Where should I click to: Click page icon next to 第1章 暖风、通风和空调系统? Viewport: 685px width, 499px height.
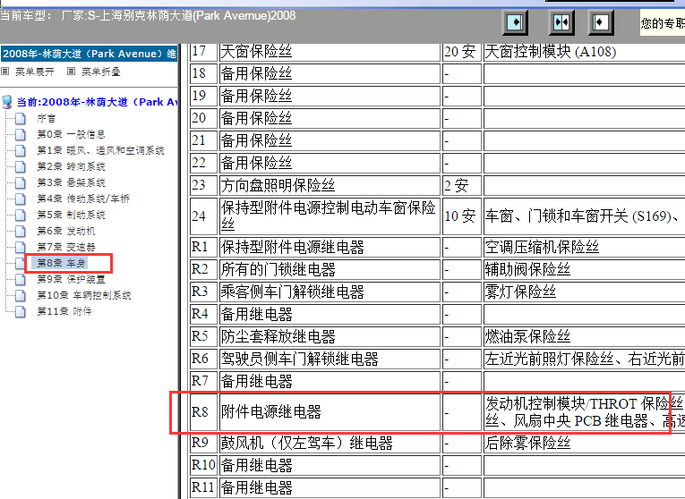click(x=20, y=150)
